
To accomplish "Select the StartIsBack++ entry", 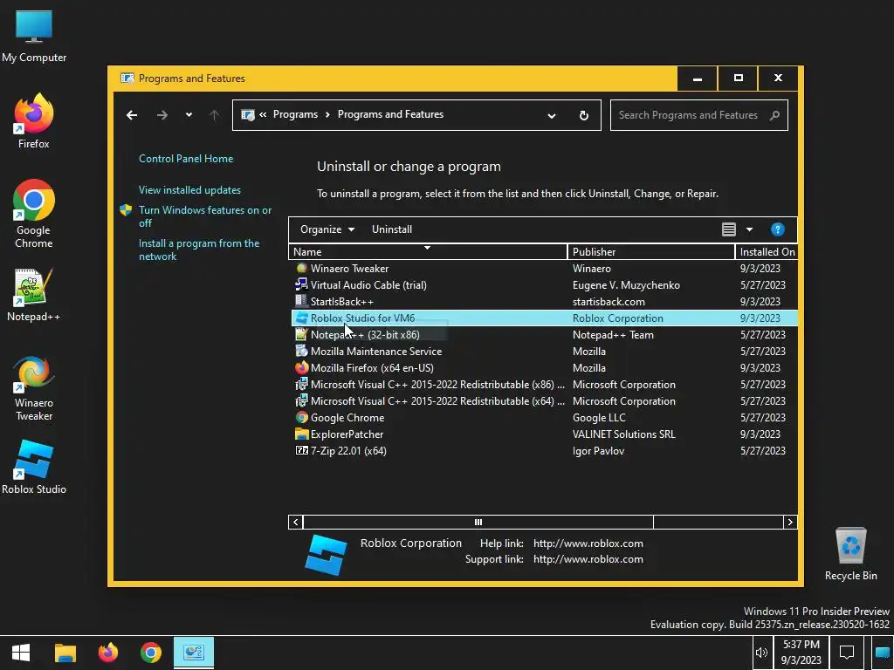I will [x=544, y=301].
